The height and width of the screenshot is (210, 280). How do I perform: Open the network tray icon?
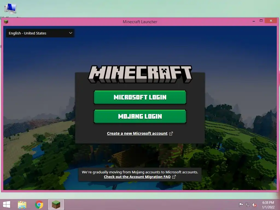(x=248, y=205)
